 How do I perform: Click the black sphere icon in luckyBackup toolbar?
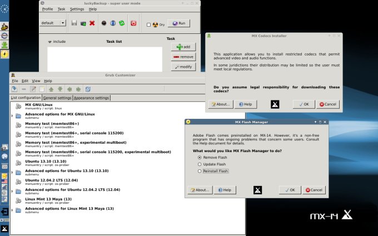(x=104, y=23)
